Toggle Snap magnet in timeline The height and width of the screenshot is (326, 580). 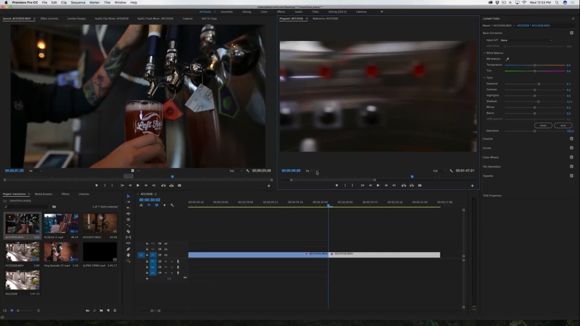click(x=149, y=205)
